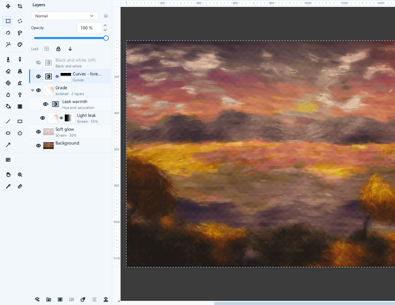The image size is (395, 305).
Task: Toggle lock transparent pixels checkerboard
Action: [47, 49]
